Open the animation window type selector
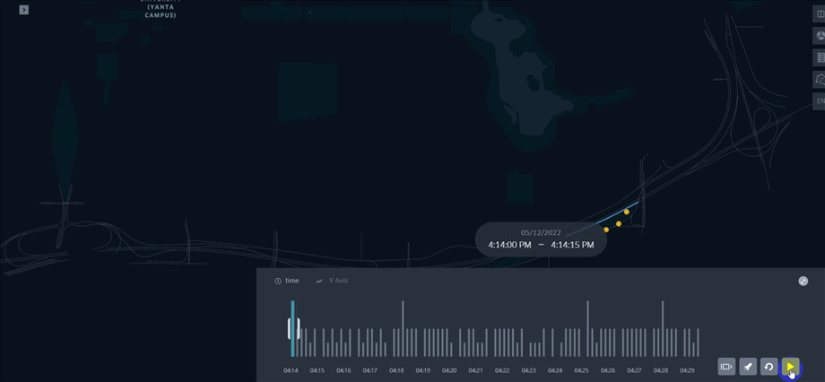This screenshot has width=825, height=382. pos(726,366)
